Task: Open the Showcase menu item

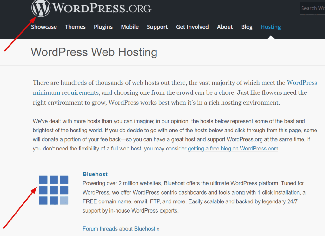Action: [x=44, y=27]
